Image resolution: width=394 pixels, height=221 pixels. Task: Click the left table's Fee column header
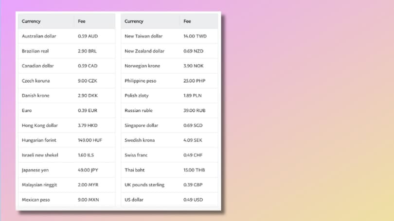[x=82, y=21]
